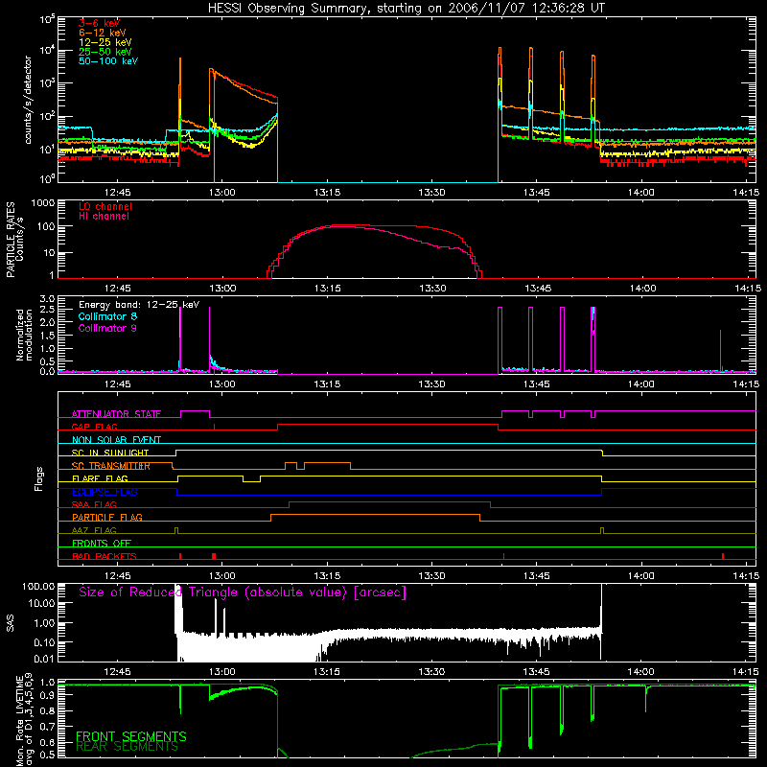767x767 pixels.
Task: Select the orange 6-12 keV legend entry
Action: pyautogui.click(x=103, y=33)
